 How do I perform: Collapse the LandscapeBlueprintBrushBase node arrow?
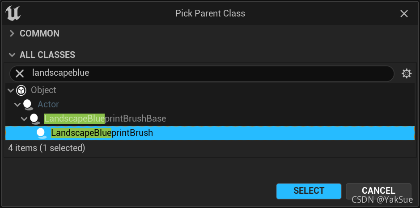(x=24, y=119)
